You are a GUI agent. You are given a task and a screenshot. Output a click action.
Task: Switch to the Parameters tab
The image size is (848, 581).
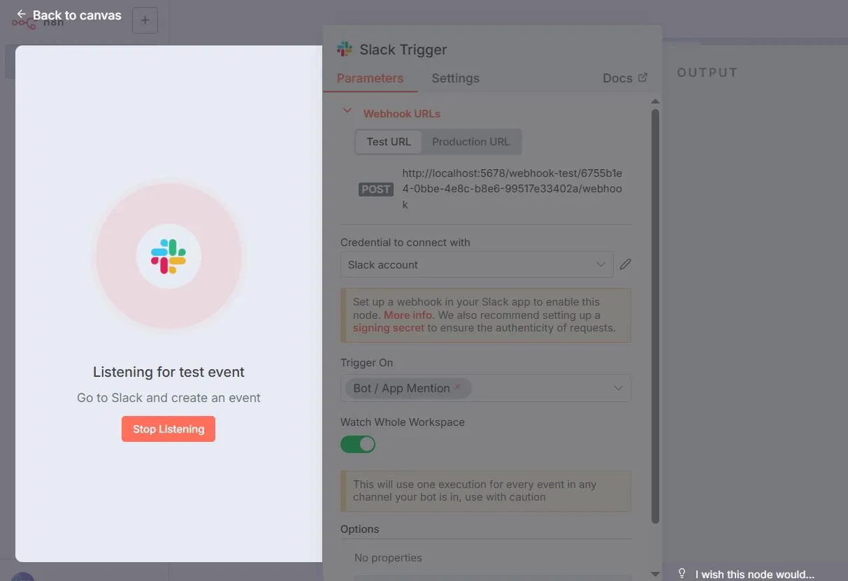click(370, 78)
